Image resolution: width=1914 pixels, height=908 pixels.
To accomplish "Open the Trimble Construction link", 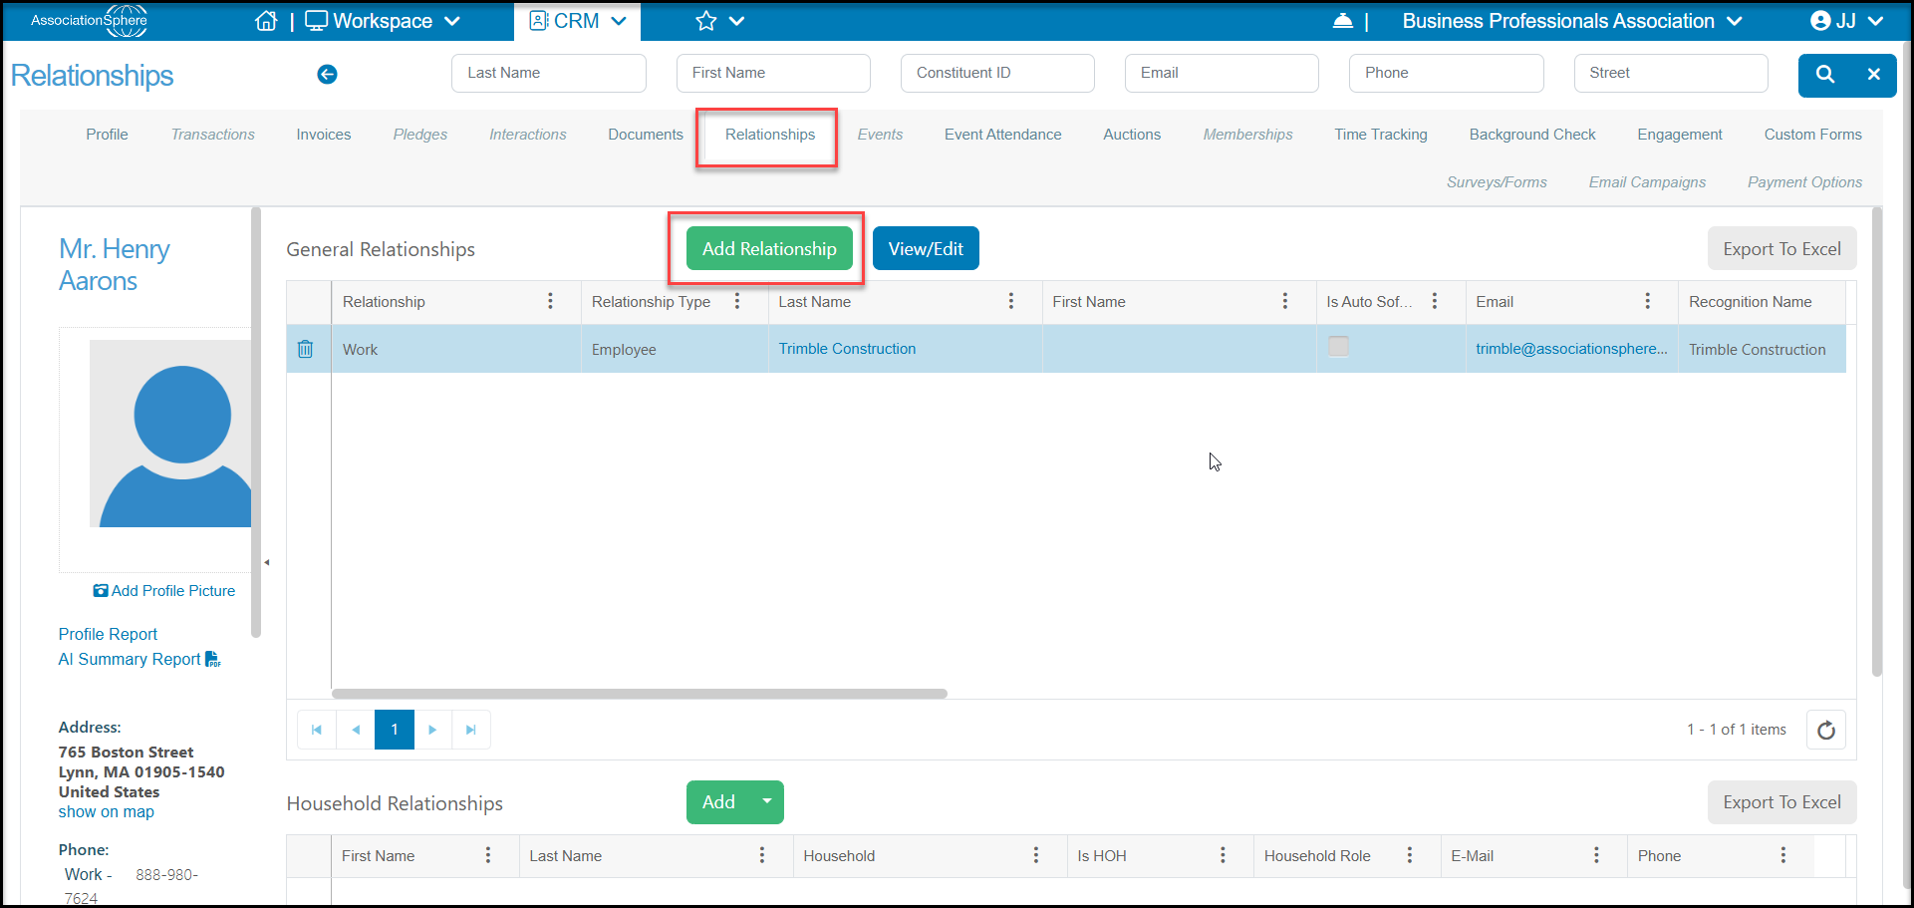I will point(847,349).
